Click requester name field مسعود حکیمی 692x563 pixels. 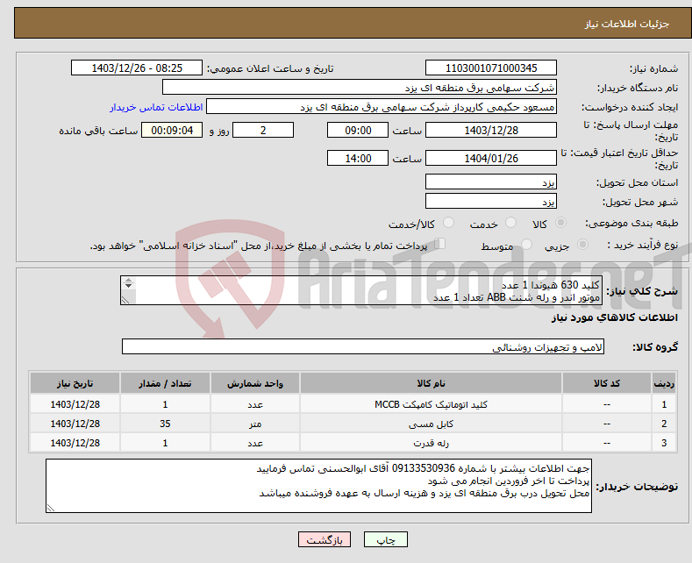coord(382,107)
